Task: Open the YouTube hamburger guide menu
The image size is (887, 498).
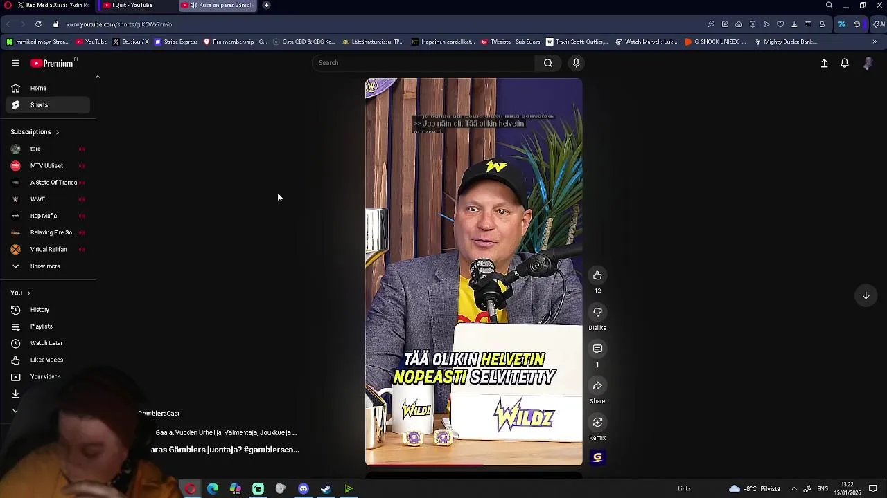Action: tap(15, 63)
